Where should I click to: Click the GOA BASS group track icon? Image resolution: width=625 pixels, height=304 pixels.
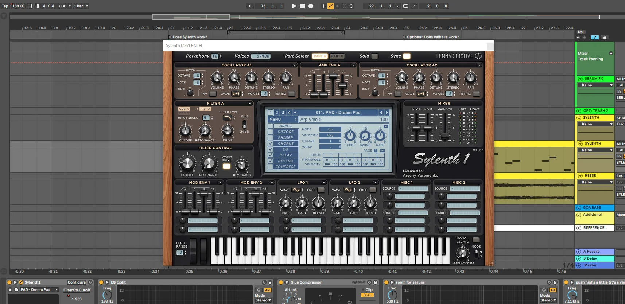578,208
